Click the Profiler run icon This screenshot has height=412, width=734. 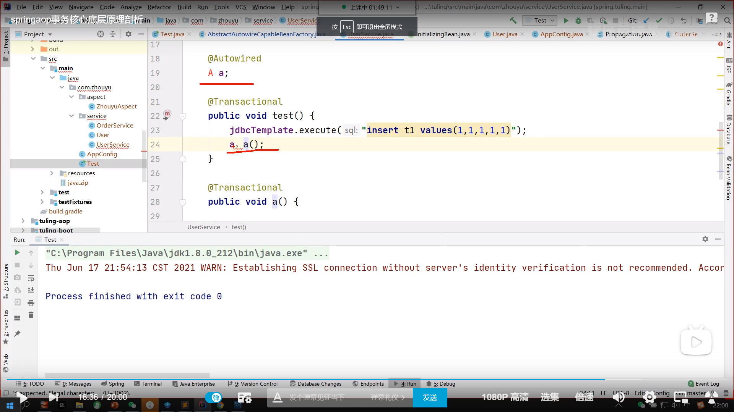(603, 20)
